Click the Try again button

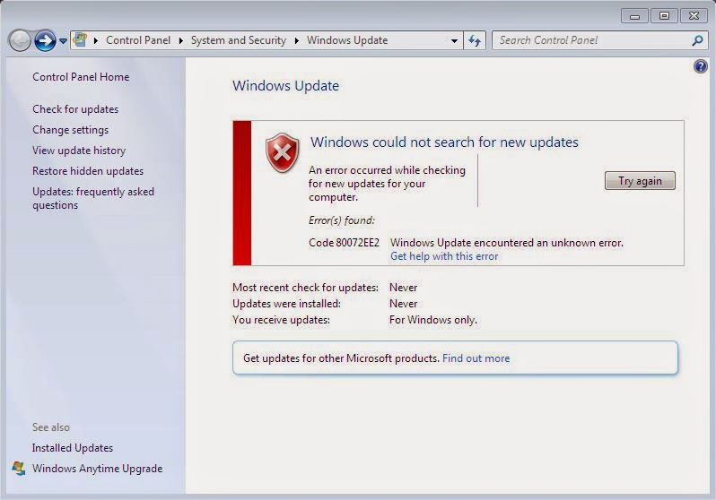(640, 181)
